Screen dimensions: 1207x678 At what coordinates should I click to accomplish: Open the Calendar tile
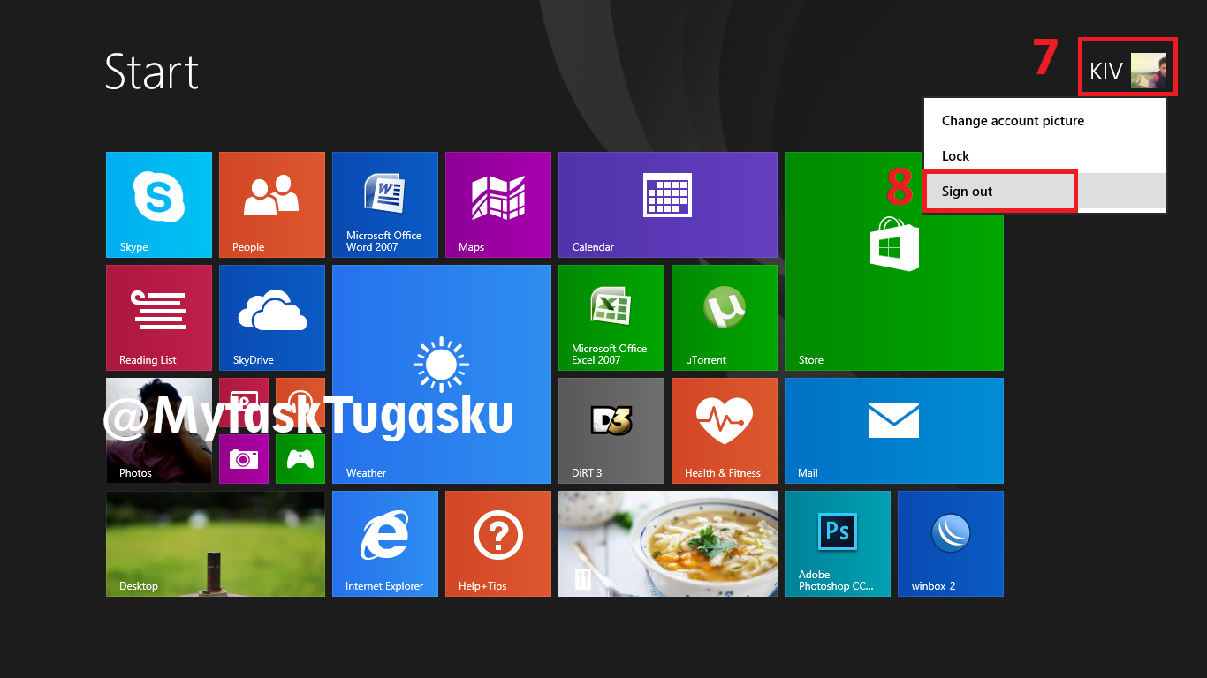(668, 205)
